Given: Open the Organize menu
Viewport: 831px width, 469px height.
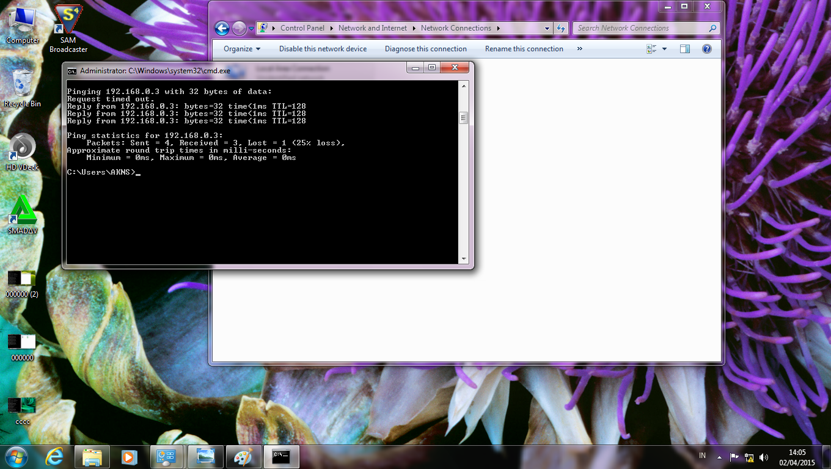Looking at the screenshot, I should [242, 49].
